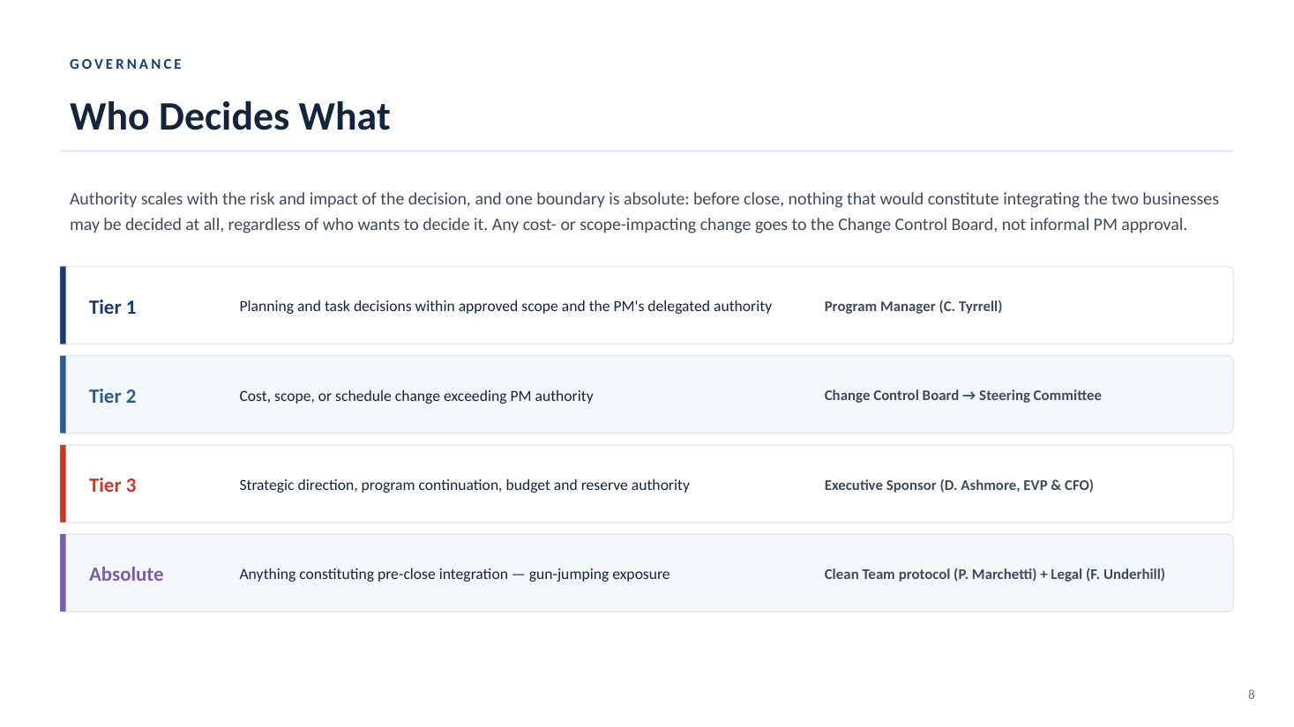Select the gun-jumping exposure description text
This screenshot has width=1294, height=727.
click(454, 574)
